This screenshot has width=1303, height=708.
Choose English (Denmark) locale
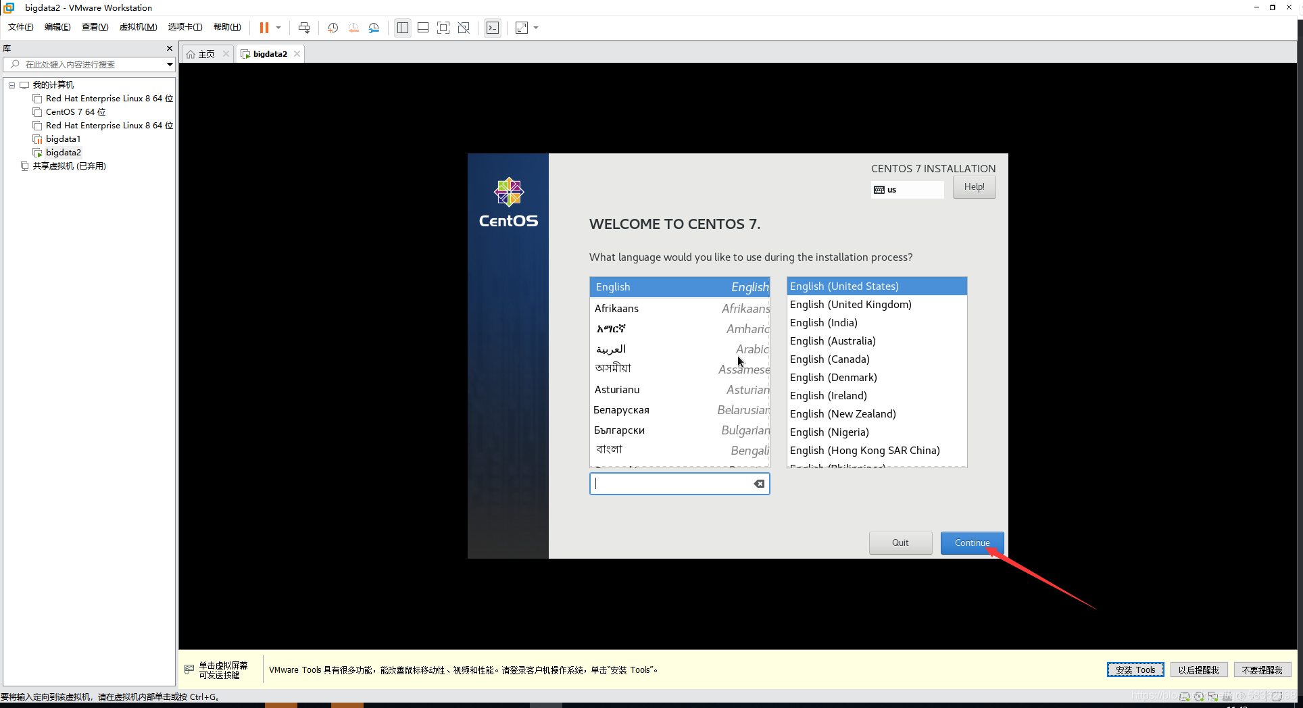point(877,378)
